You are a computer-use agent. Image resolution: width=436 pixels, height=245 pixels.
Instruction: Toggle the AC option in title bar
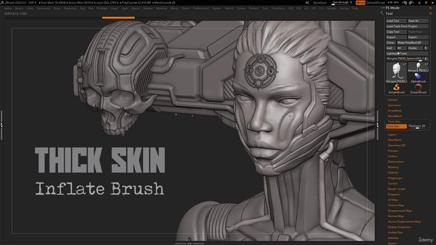tap(307, 3)
